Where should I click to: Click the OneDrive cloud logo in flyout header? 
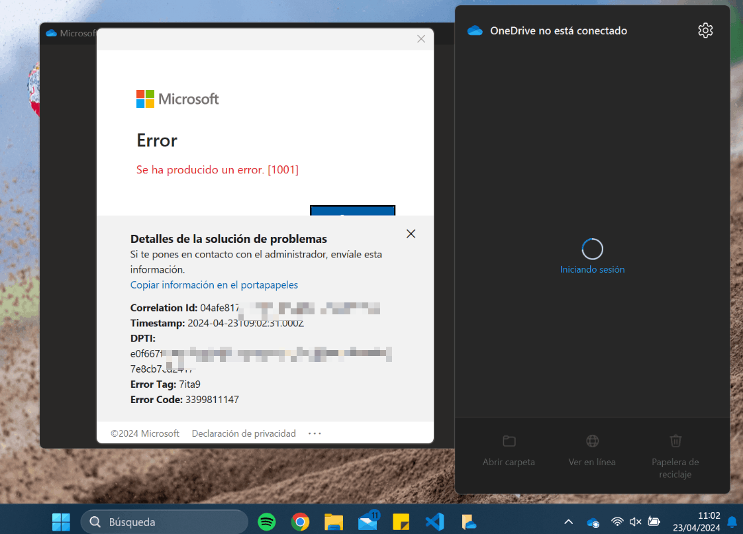pos(475,31)
